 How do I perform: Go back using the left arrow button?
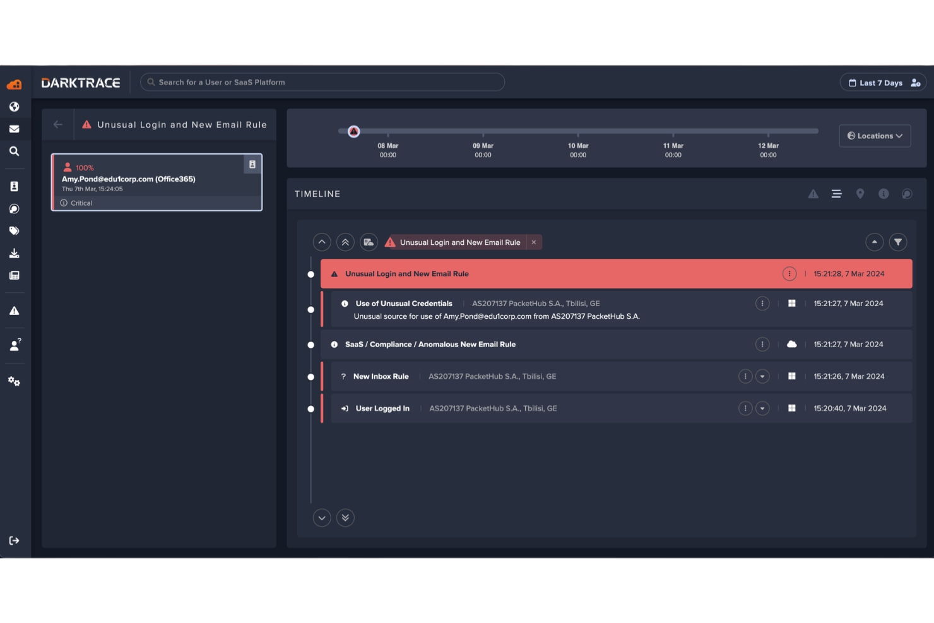tap(58, 124)
